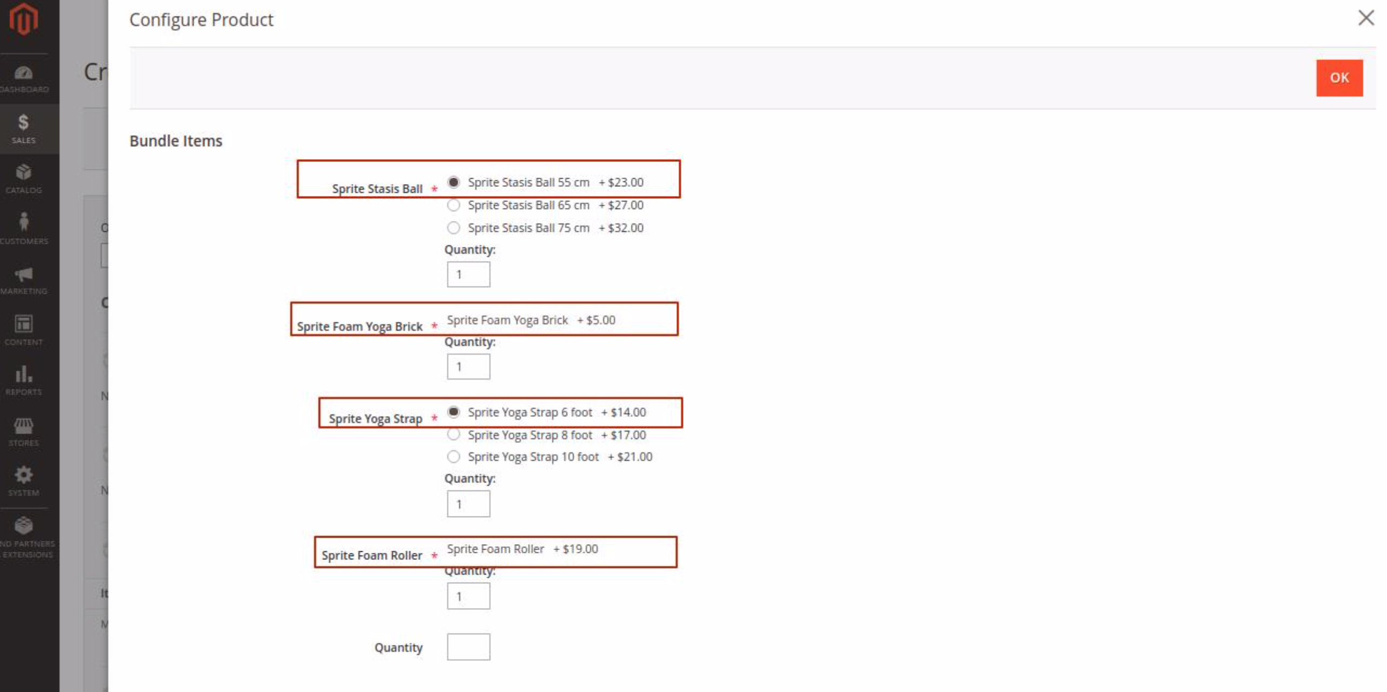This screenshot has width=1387, height=692.
Task: Select Sprite Yoga Strap 6 foot option
Action: click(x=454, y=412)
